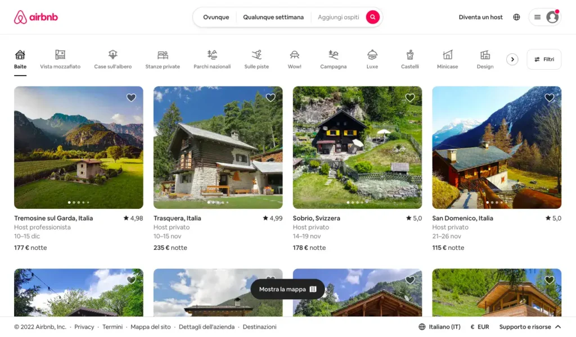Click the Sobrio, Svizzera title
The image size is (576, 337).
[316, 218]
